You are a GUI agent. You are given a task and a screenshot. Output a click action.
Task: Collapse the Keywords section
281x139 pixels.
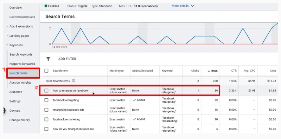(7, 45)
